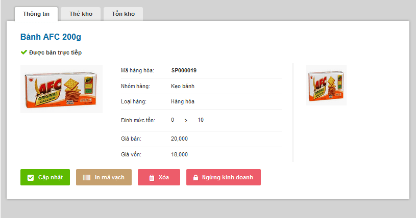Click the Nhóm hàng label
Screen dimensions: 416x218
pyautogui.click(x=135, y=87)
